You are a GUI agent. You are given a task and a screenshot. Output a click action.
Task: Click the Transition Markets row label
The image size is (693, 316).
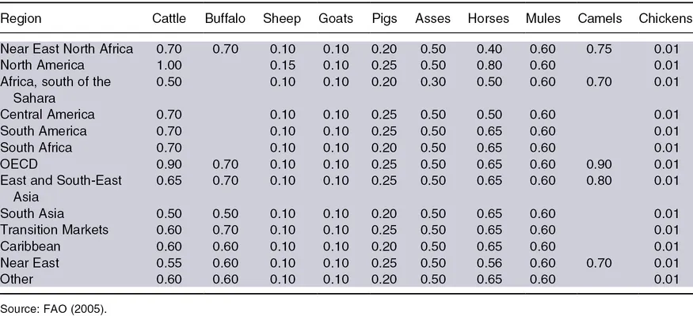pyautogui.click(x=55, y=229)
